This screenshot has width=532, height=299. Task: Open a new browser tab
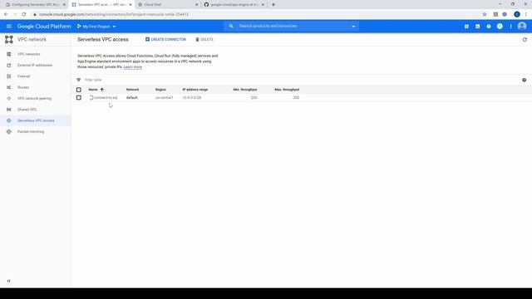[273, 5]
